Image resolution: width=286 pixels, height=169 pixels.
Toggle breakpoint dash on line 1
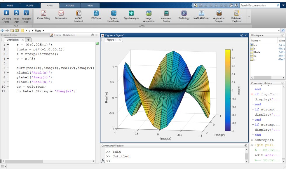pyautogui.click(x=8, y=45)
